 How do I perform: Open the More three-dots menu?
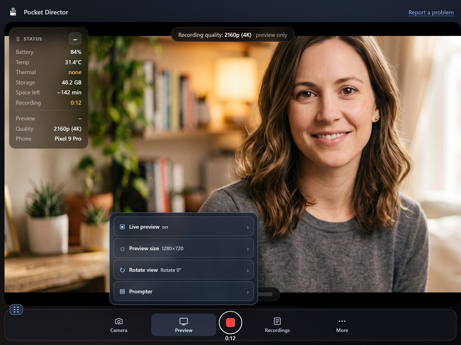342,321
